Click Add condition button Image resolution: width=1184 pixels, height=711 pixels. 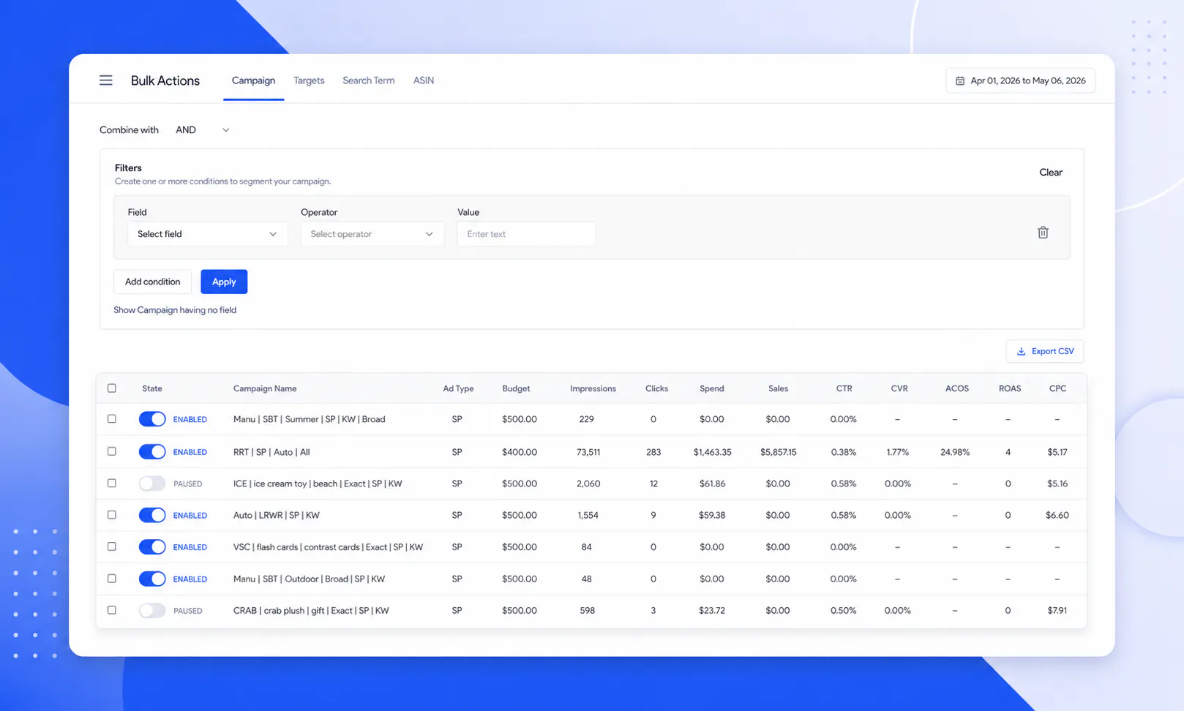[152, 282]
